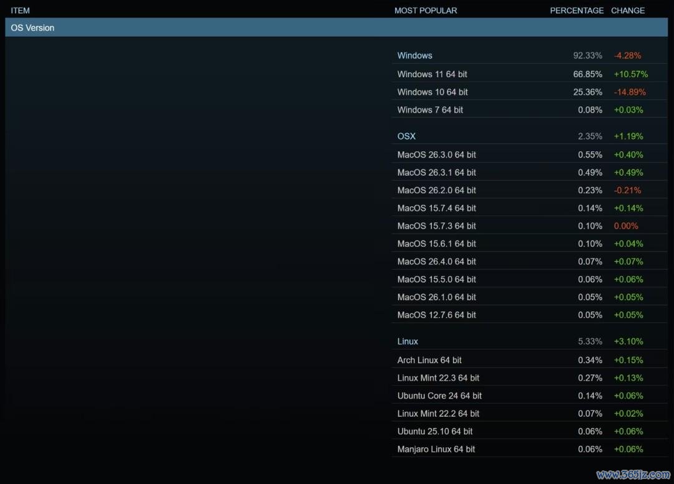Screen dimensions: 674x484
Task: Click Windows 7 percentage 0.08%
Action: 590,110
